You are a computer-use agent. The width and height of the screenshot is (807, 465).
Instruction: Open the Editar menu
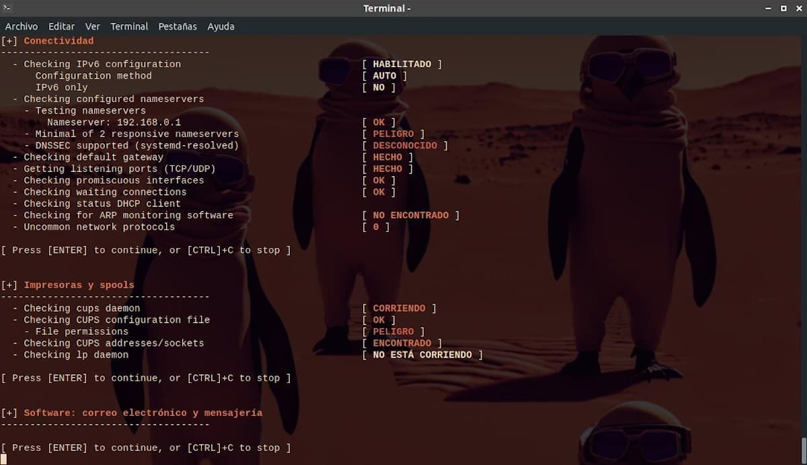[62, 26]
